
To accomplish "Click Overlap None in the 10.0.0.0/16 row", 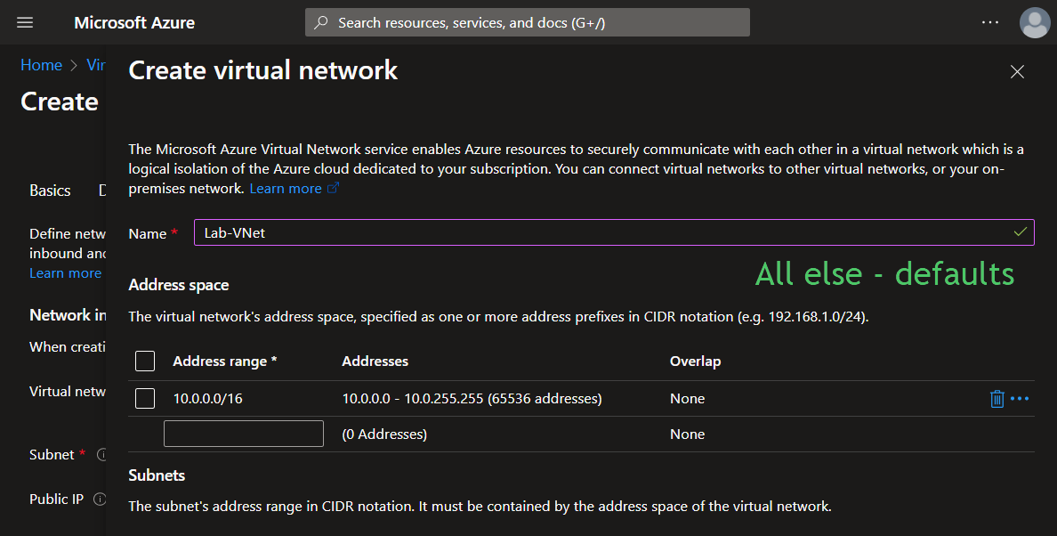I will [x=688, y=399].
